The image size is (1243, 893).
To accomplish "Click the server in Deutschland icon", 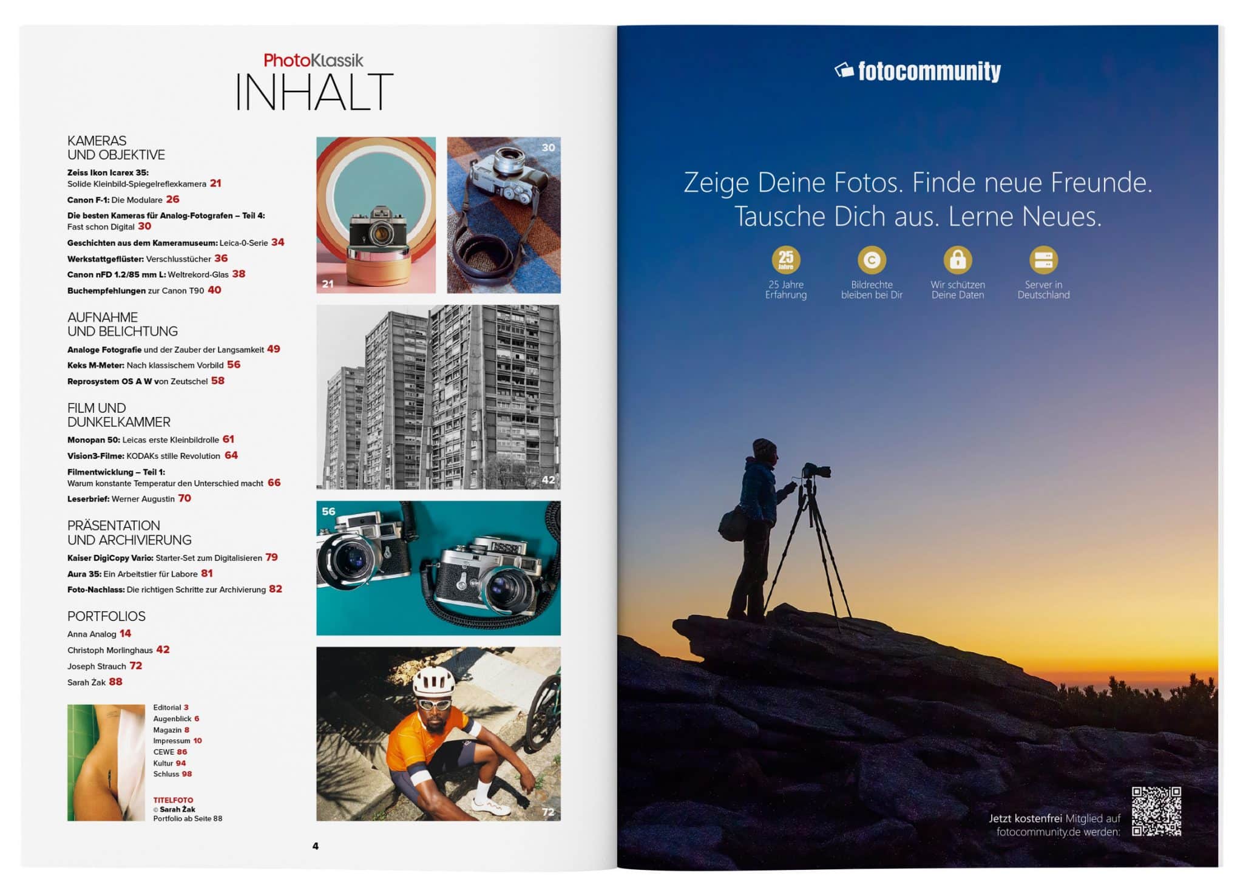I will click(1043, 260).
